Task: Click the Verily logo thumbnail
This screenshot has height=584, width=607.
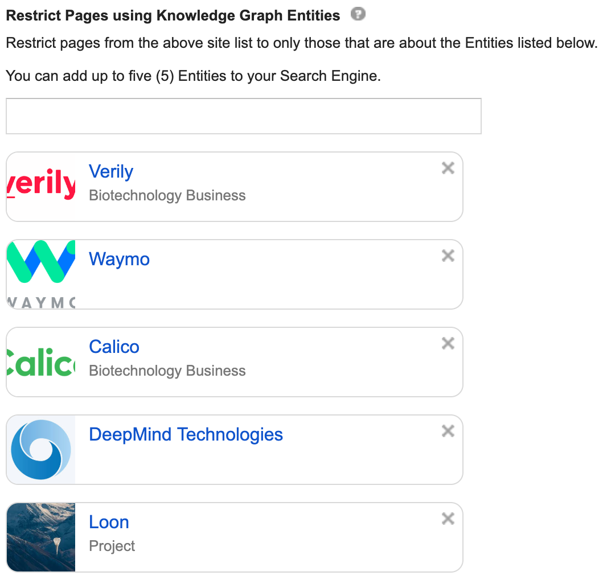Action: pos(41,187)
